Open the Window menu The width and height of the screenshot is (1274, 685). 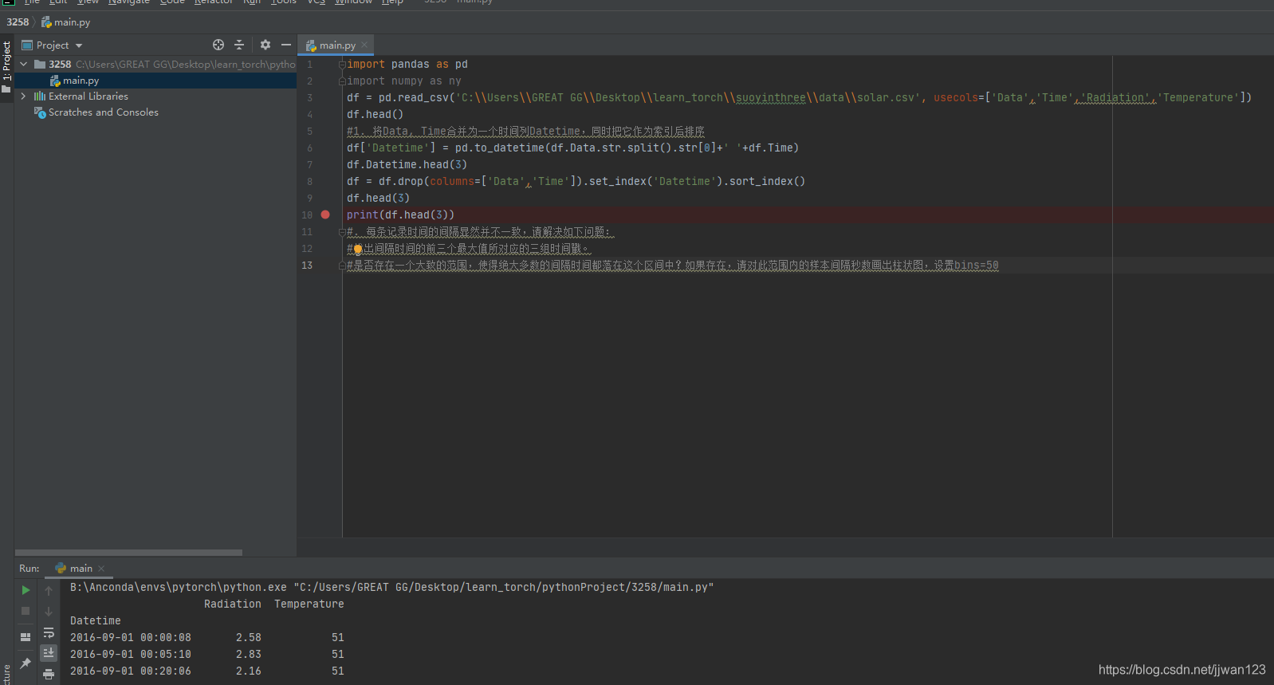[353, 2]
